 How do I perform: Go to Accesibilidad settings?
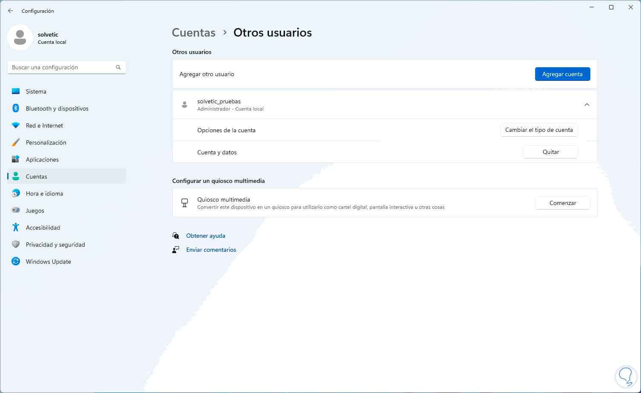pos(67,228)
